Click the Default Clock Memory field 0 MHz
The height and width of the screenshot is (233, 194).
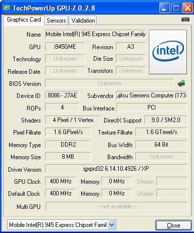pos(117,193)
